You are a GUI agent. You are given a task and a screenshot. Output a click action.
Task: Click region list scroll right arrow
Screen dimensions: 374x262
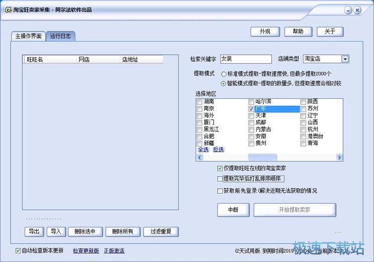coord(339,158)
